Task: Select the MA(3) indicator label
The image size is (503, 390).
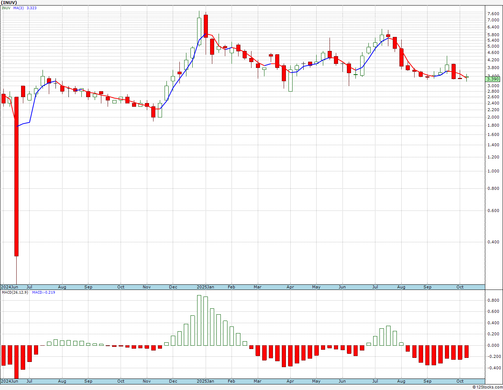Action: tap(18, 8)
